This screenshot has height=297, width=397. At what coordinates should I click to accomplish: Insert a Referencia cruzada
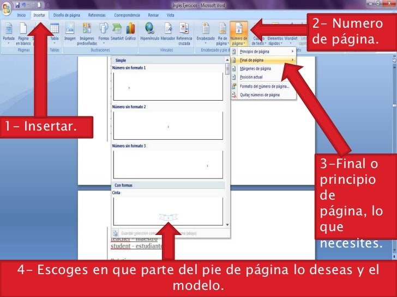pos(184,34)
